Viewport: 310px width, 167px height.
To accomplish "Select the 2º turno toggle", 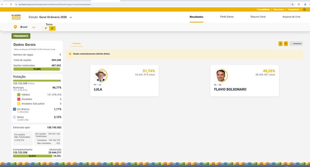I will coord(52,29).
